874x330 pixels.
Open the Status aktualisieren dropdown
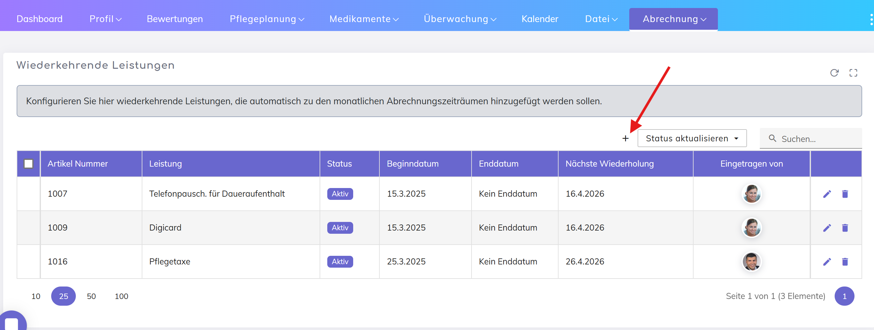pos(692,138)
